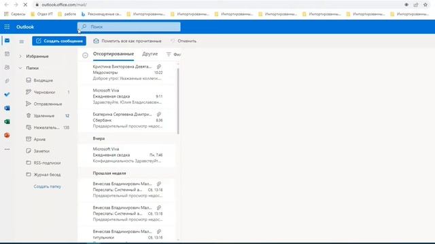Launch Excel from the left rail
435x244 pixels.
(7, 121)
